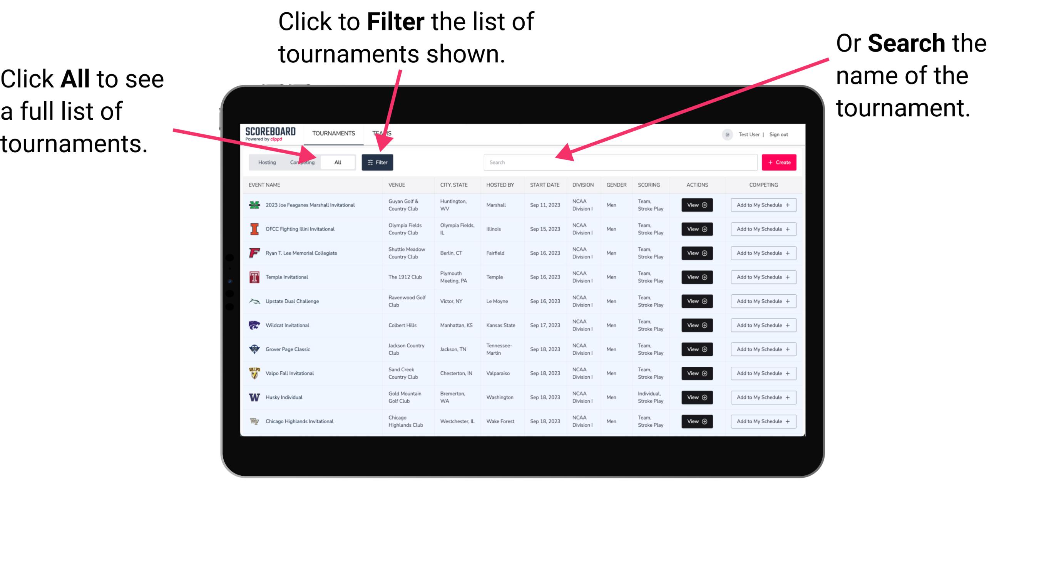Click the Marshall team logo icon
The image size is (1044, 562).
[x=254, y=205]
